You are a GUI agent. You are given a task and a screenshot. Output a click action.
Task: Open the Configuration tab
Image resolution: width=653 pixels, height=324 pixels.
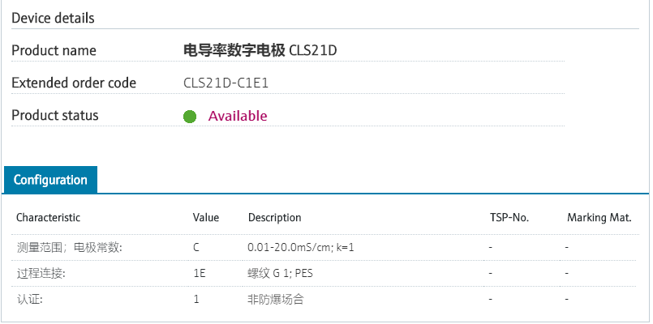[x=50, y=180]
